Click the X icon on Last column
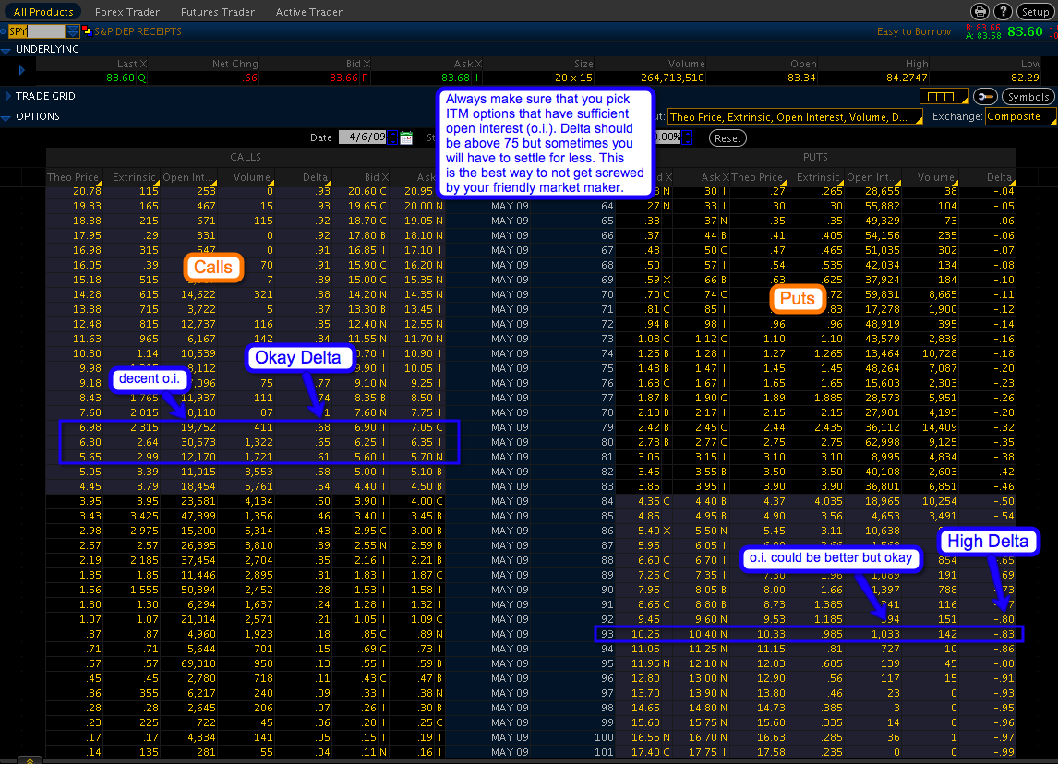The height and width of the screenshot is (764, 1058). [x=143, y=64]
